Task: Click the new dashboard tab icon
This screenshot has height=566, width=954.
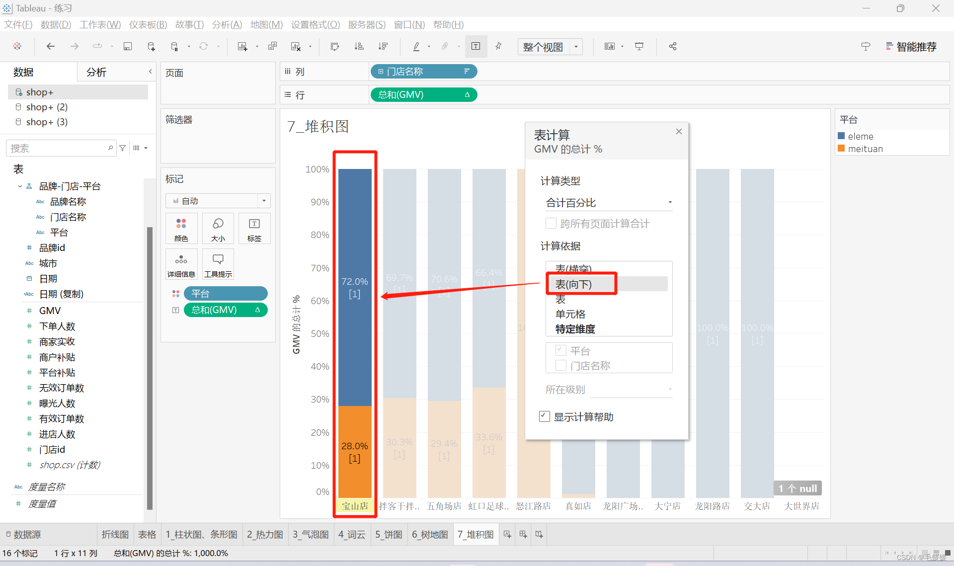Action: click(x=523, y=534)
